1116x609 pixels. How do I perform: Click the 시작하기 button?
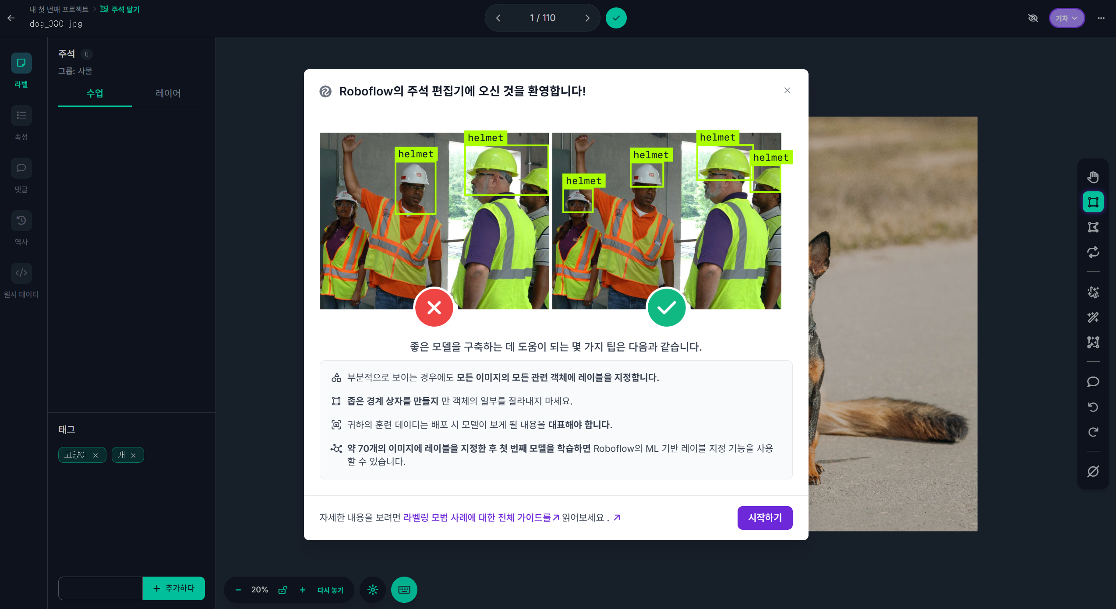tap(765, 517)
